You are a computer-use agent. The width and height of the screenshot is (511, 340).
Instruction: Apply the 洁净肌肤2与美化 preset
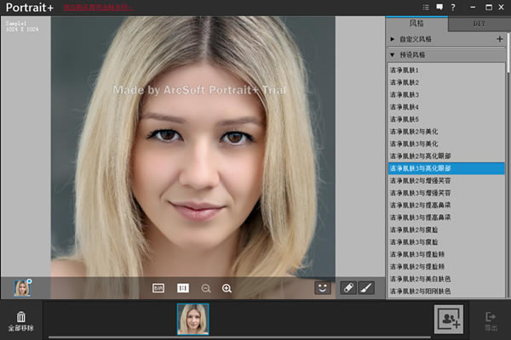tap(446, 132)
